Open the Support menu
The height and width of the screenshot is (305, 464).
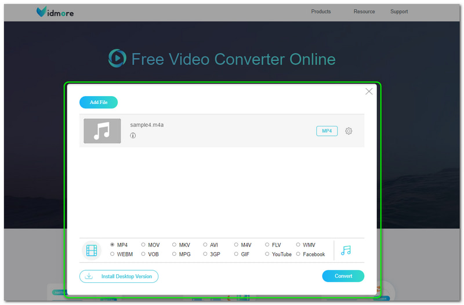click(x=399, y=12)
